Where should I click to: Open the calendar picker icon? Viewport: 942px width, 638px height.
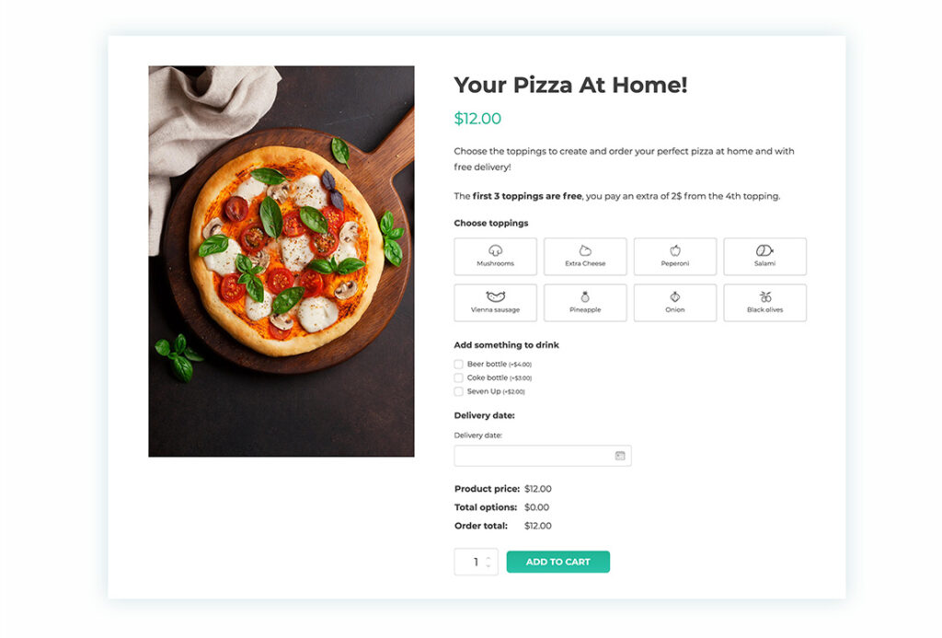(622, 455)
